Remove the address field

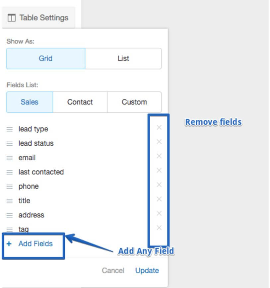[x=159, y=213]
